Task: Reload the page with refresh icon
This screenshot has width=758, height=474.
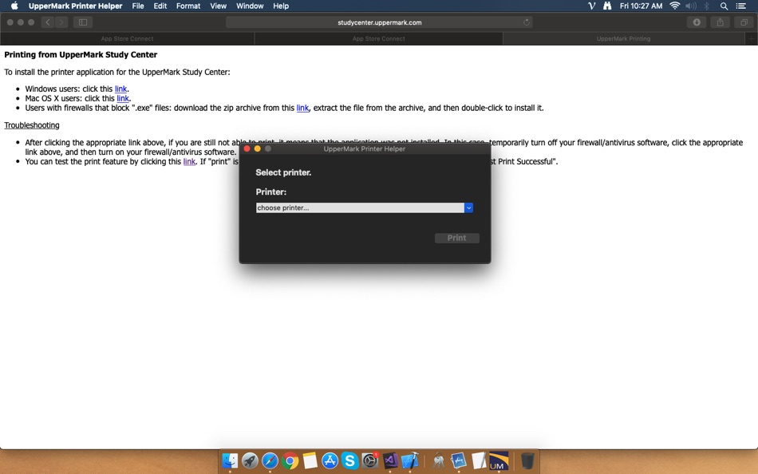Action: 526,22
